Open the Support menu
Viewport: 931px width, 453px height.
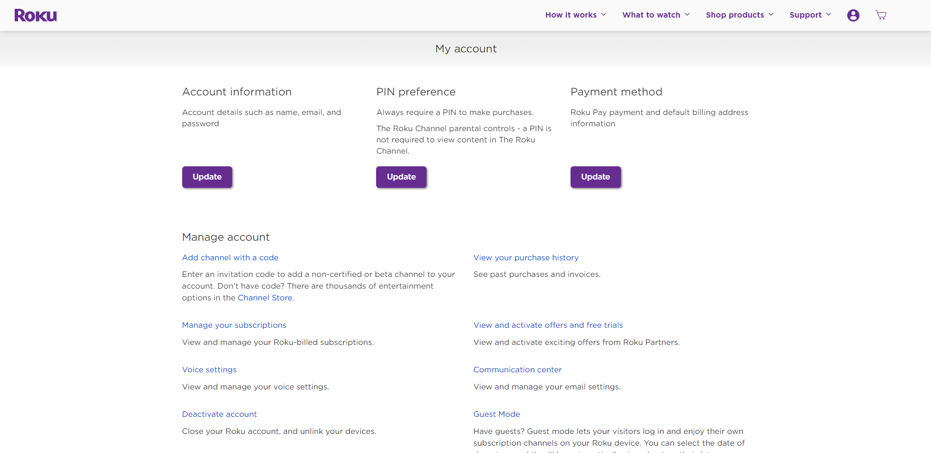click(x=810, y=15)
